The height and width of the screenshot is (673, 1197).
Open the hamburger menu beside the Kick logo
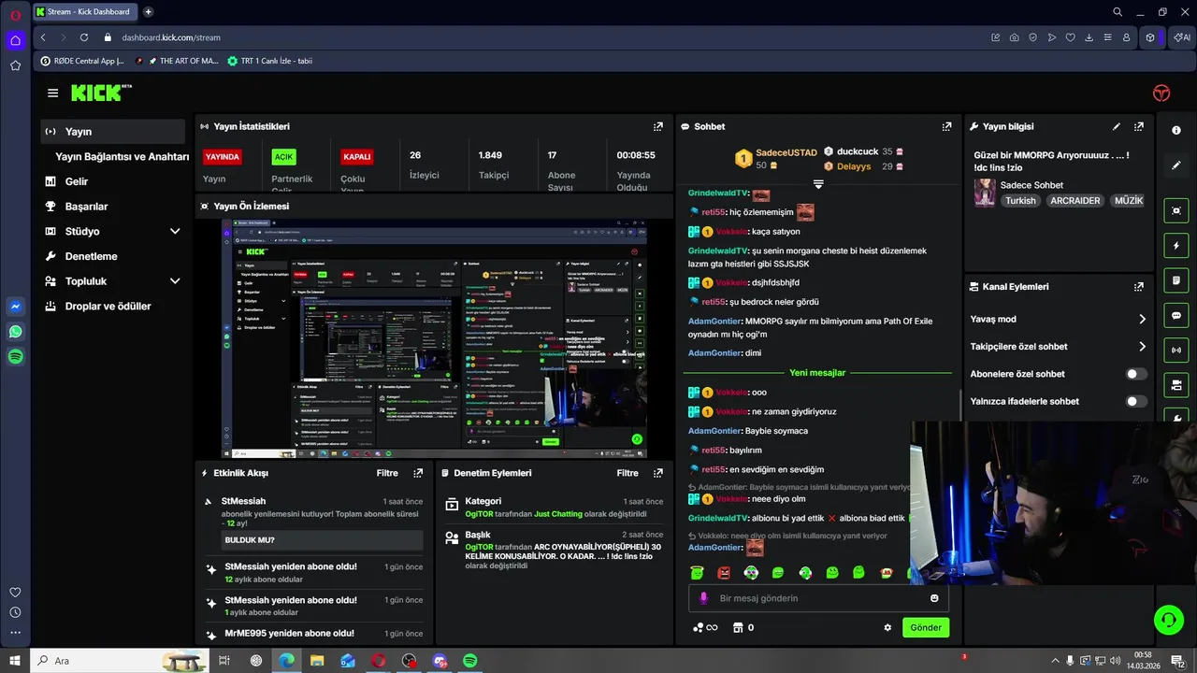tap(52, 93)
